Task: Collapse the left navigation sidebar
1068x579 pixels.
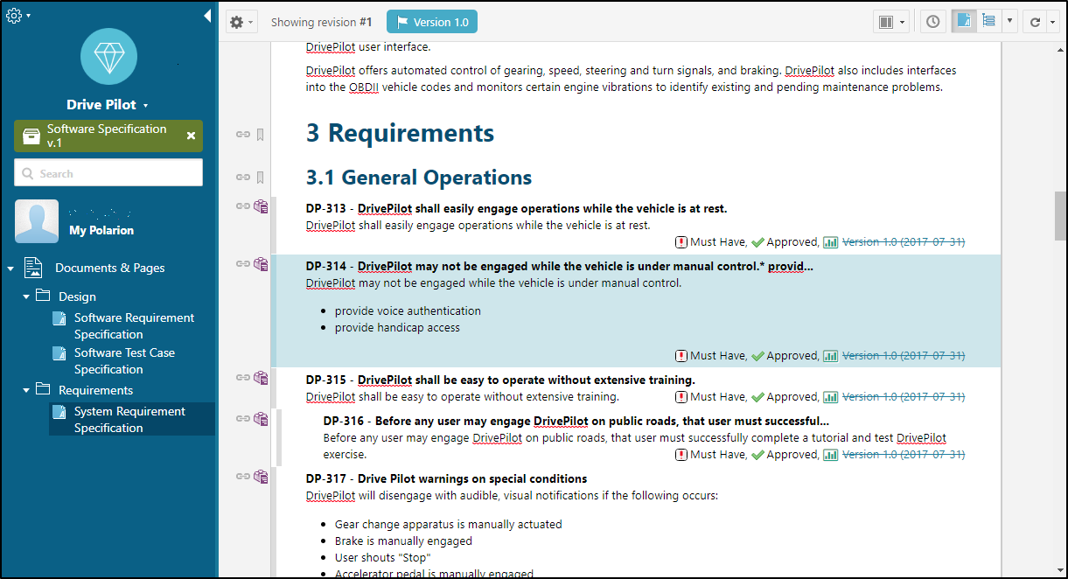Action: pyautogui.click(x=207, y=16)
